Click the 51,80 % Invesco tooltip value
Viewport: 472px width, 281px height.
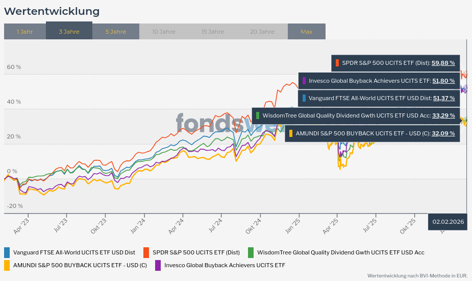pos(444,81)
